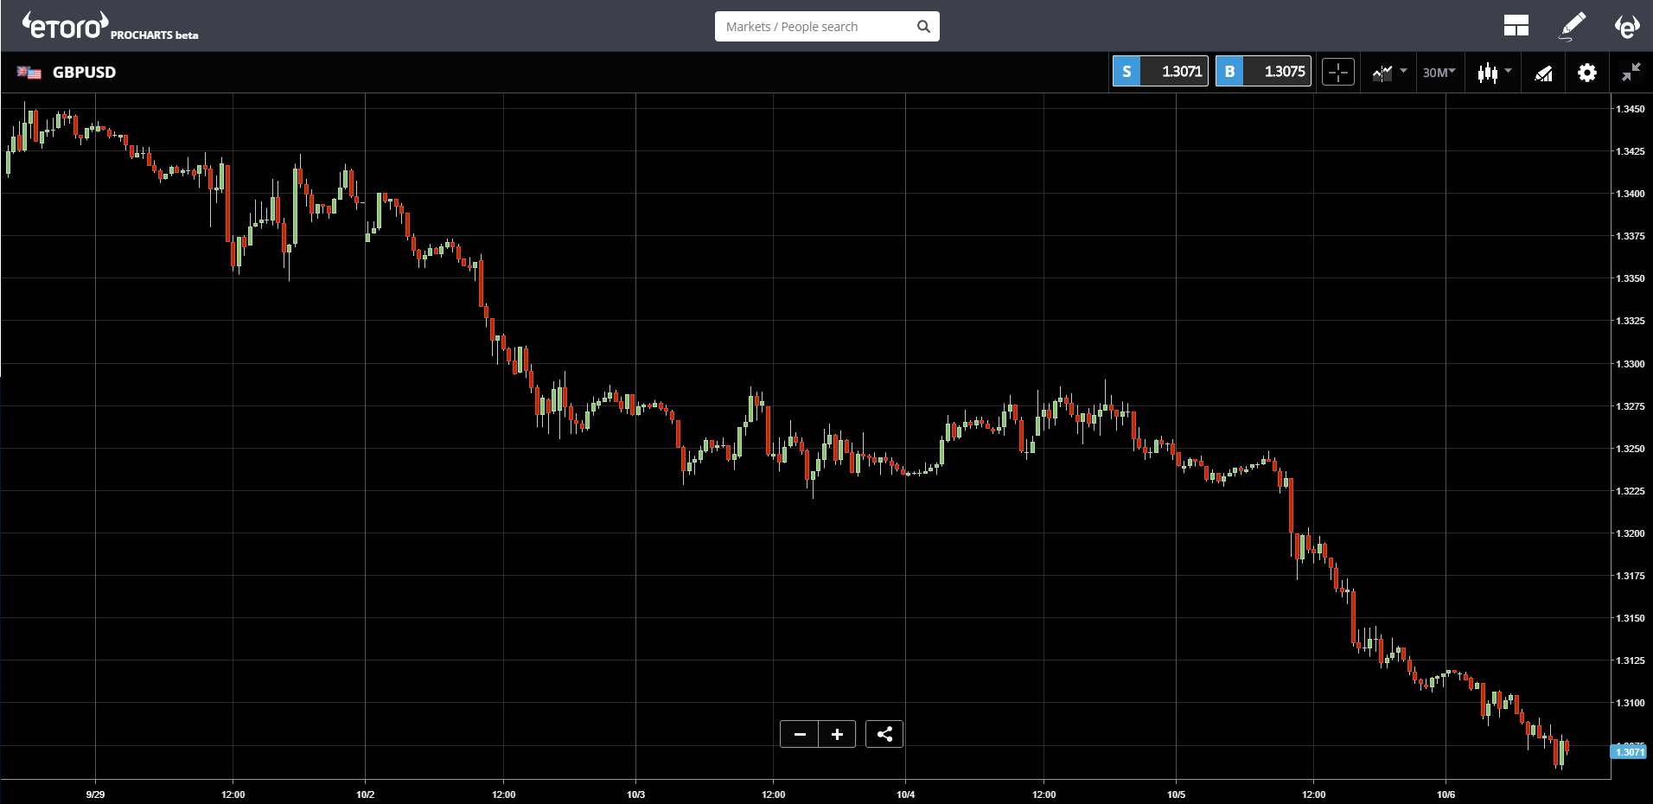Screen dimensions: 1653x804
Task: Zoom in with the plus button
Action: (837, 734)
